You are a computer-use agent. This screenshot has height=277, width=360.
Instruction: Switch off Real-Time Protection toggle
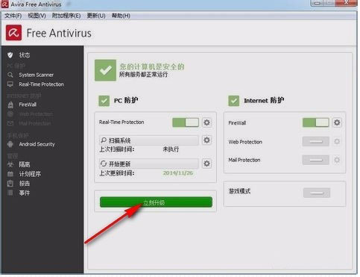coord(186,122)
